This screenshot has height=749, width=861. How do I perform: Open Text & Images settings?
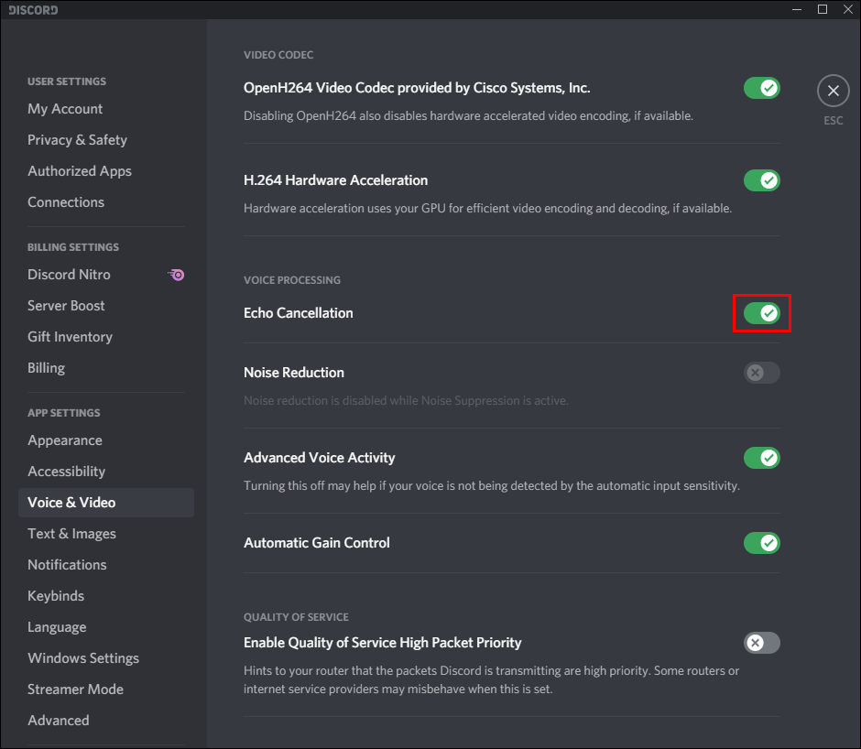[71, 534]
